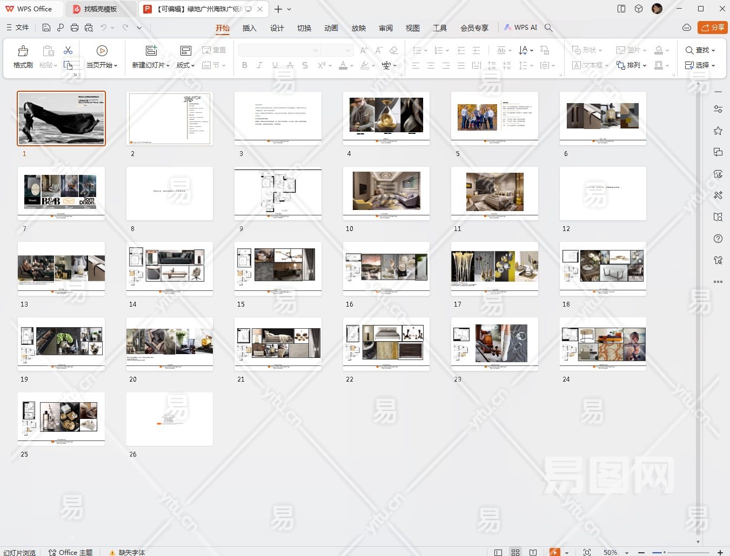Expand the zoom percentage 50% dropdown
The height and width of the screenshot is (556, 730).
point(627,553)
